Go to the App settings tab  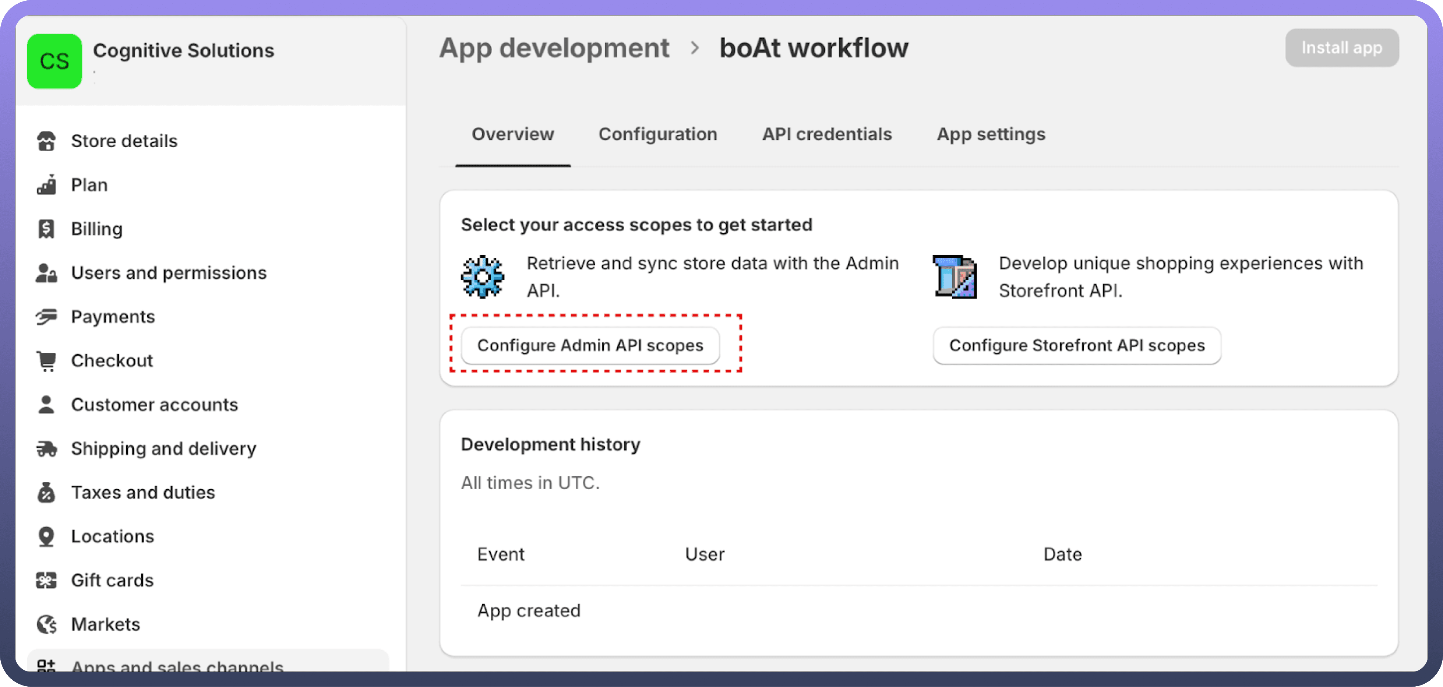tap(990, 134)
